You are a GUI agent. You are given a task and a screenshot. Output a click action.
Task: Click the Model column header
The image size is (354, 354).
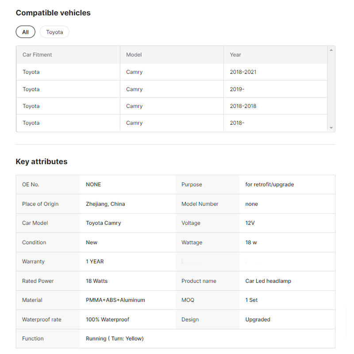134,55
